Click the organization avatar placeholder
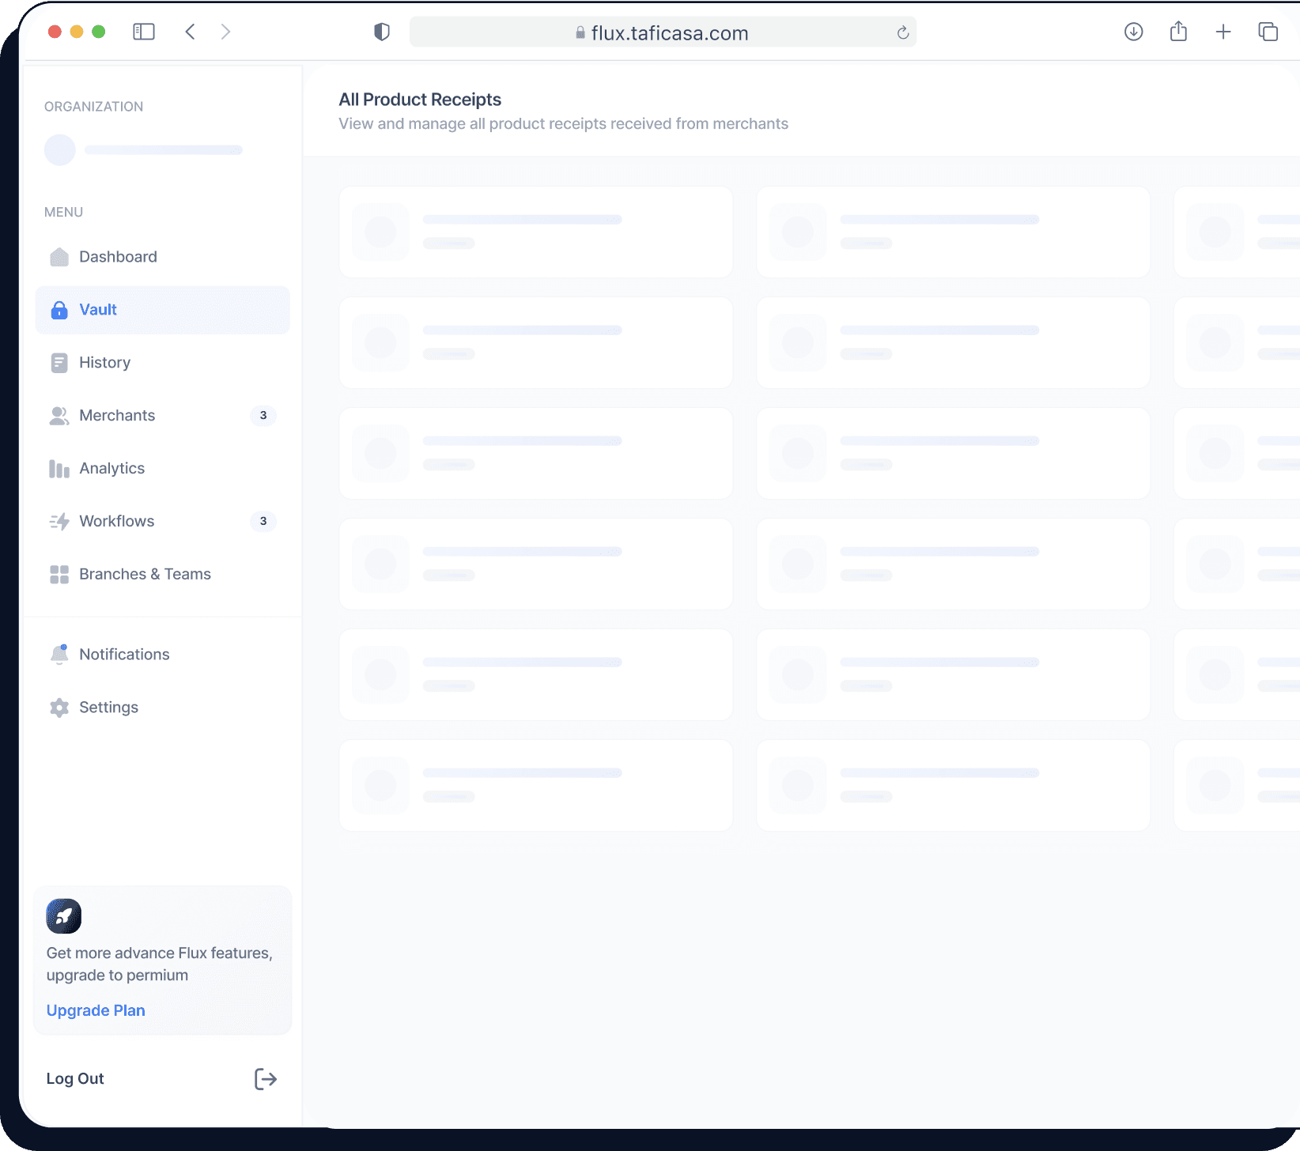 [x=60, y=150]
